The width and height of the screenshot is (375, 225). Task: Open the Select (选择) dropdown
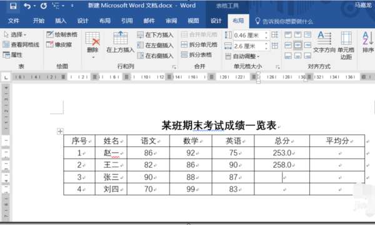15,35
